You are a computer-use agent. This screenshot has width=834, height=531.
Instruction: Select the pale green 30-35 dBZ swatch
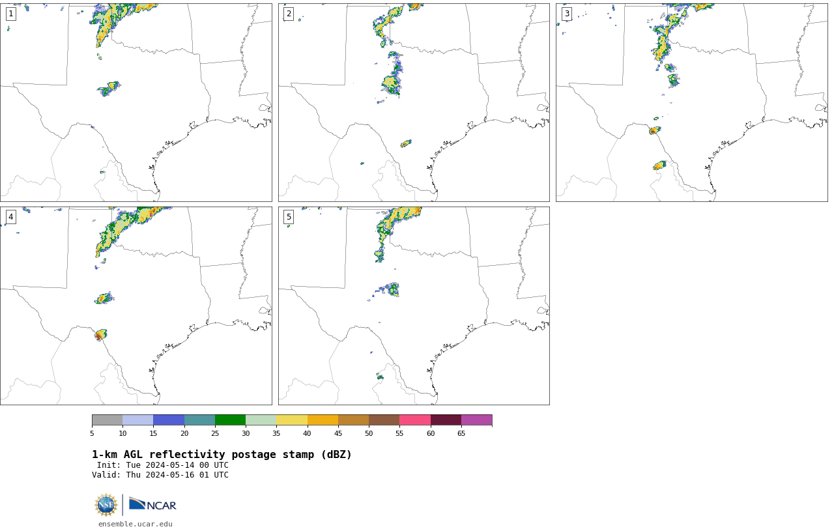[261, 420]
